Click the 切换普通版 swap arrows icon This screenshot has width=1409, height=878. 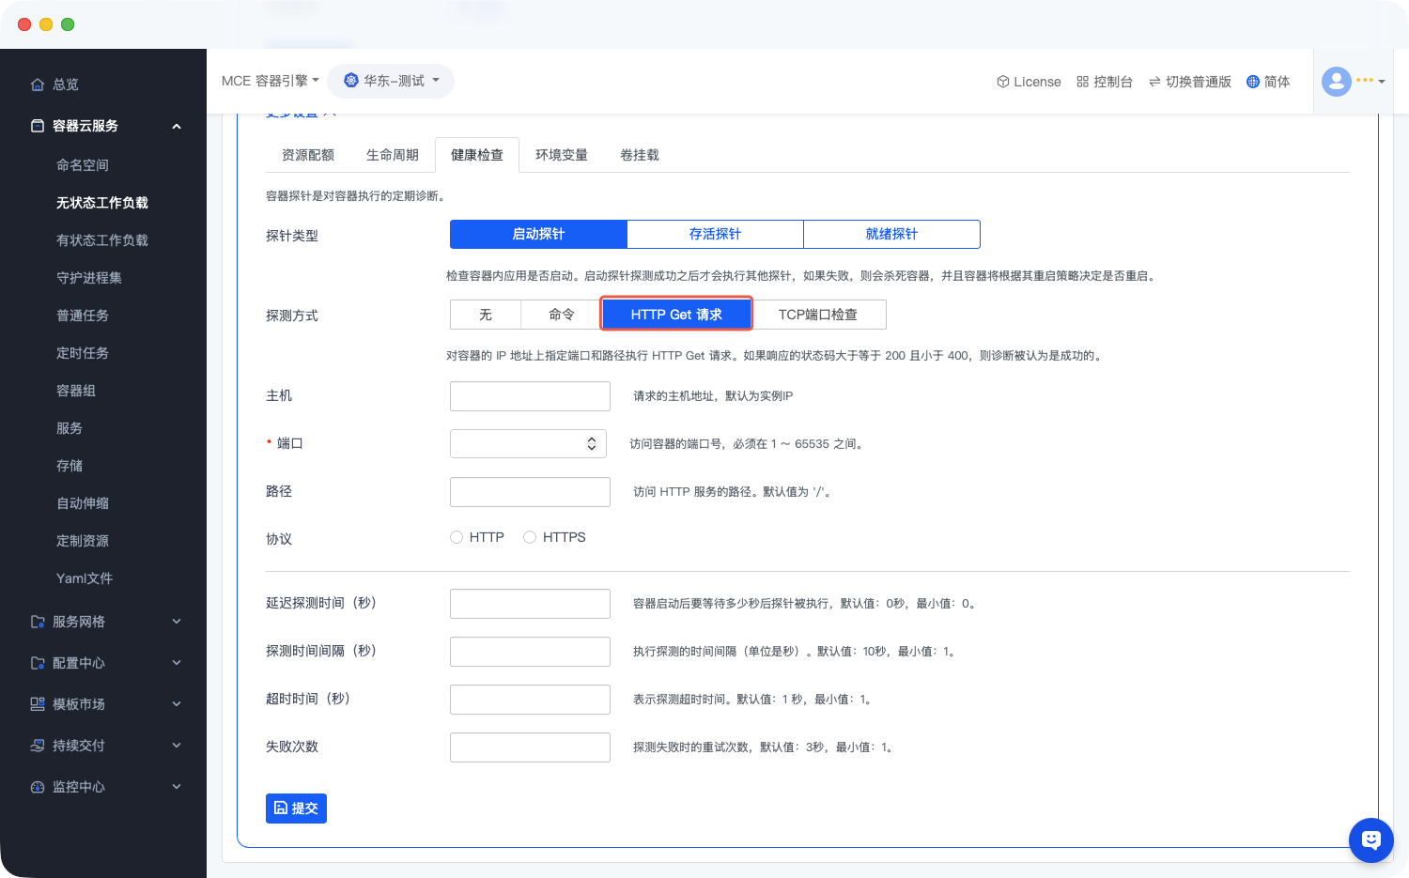pos(1154,82)
